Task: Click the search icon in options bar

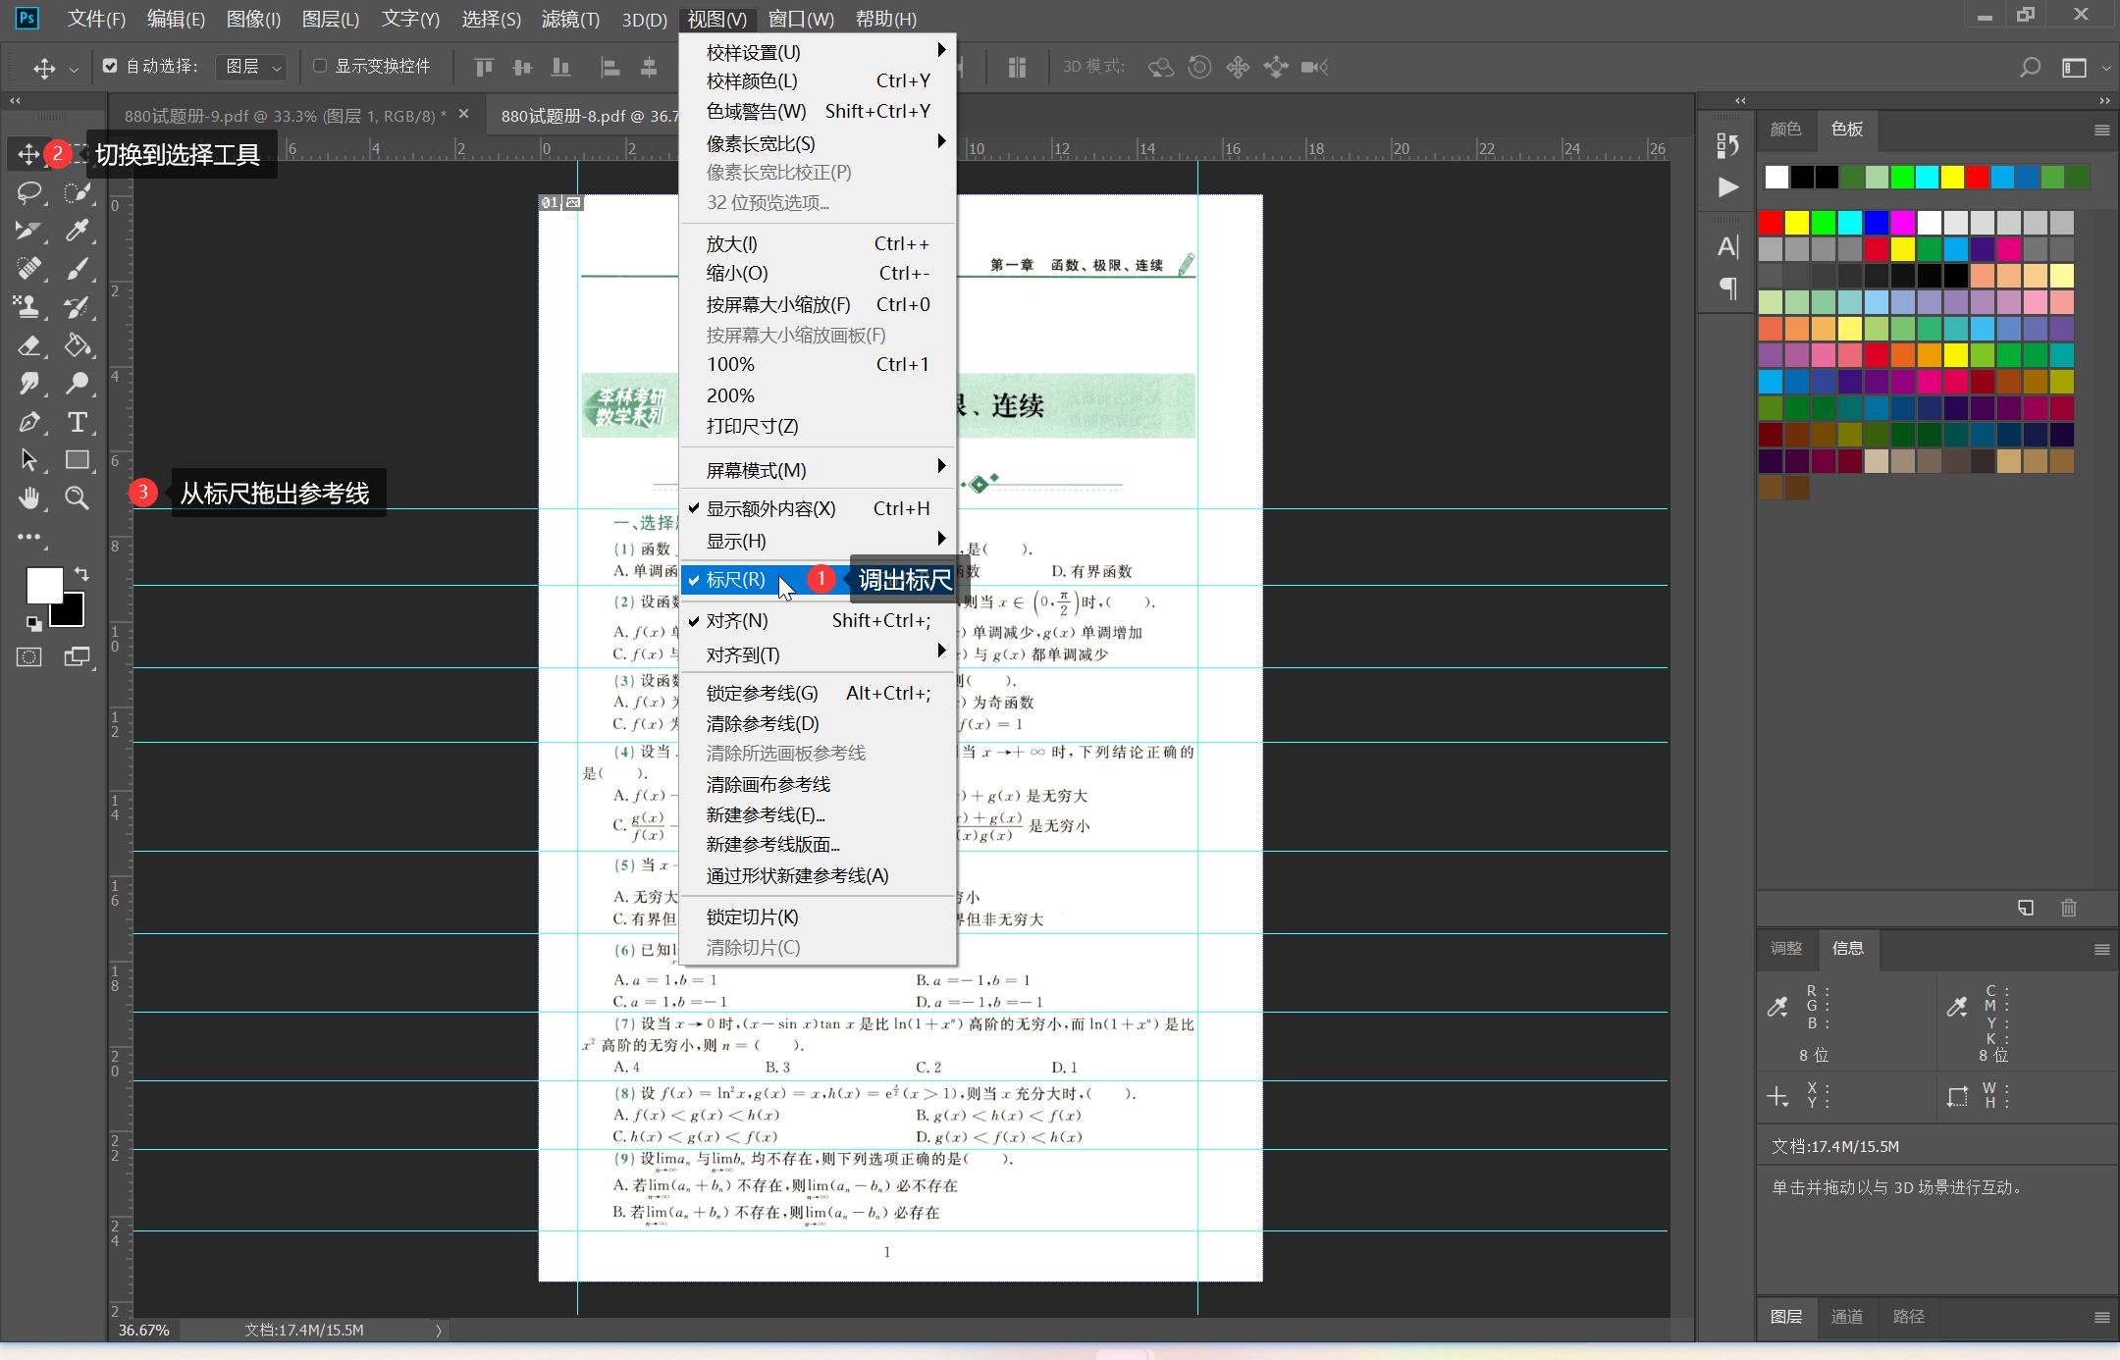Action: [2030, 67]
